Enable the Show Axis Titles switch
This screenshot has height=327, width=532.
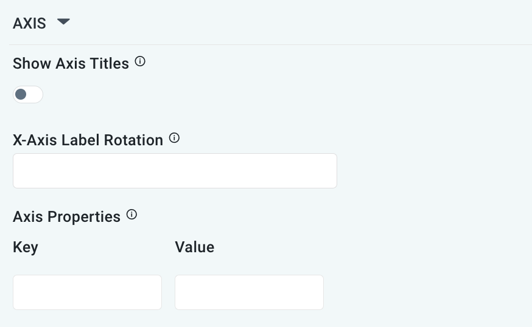(28, 95)
